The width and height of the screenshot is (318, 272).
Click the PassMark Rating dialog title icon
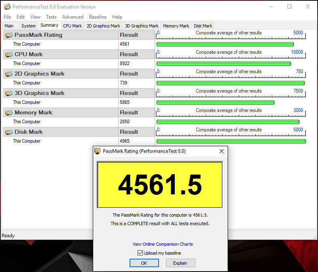pyautogui.click(x=98, y=151)
